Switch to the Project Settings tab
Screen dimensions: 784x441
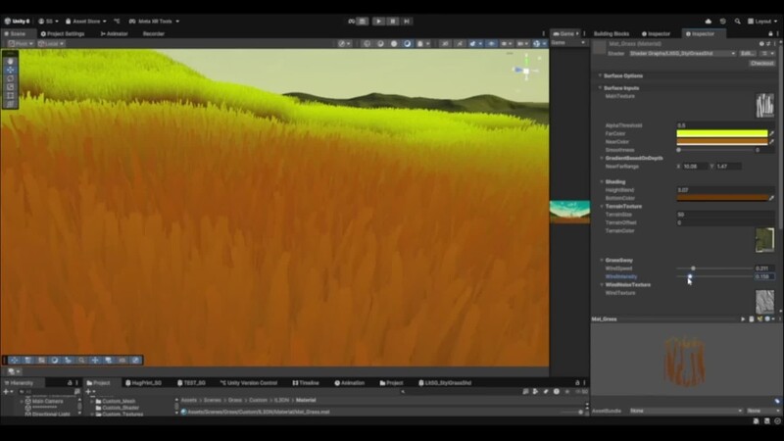(x=63, y=34)
